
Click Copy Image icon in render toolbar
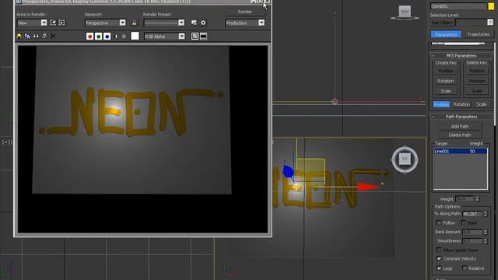coord(27,37)
